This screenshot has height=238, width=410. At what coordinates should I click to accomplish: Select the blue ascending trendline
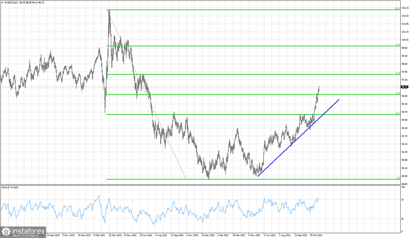(x=298, y=138)
